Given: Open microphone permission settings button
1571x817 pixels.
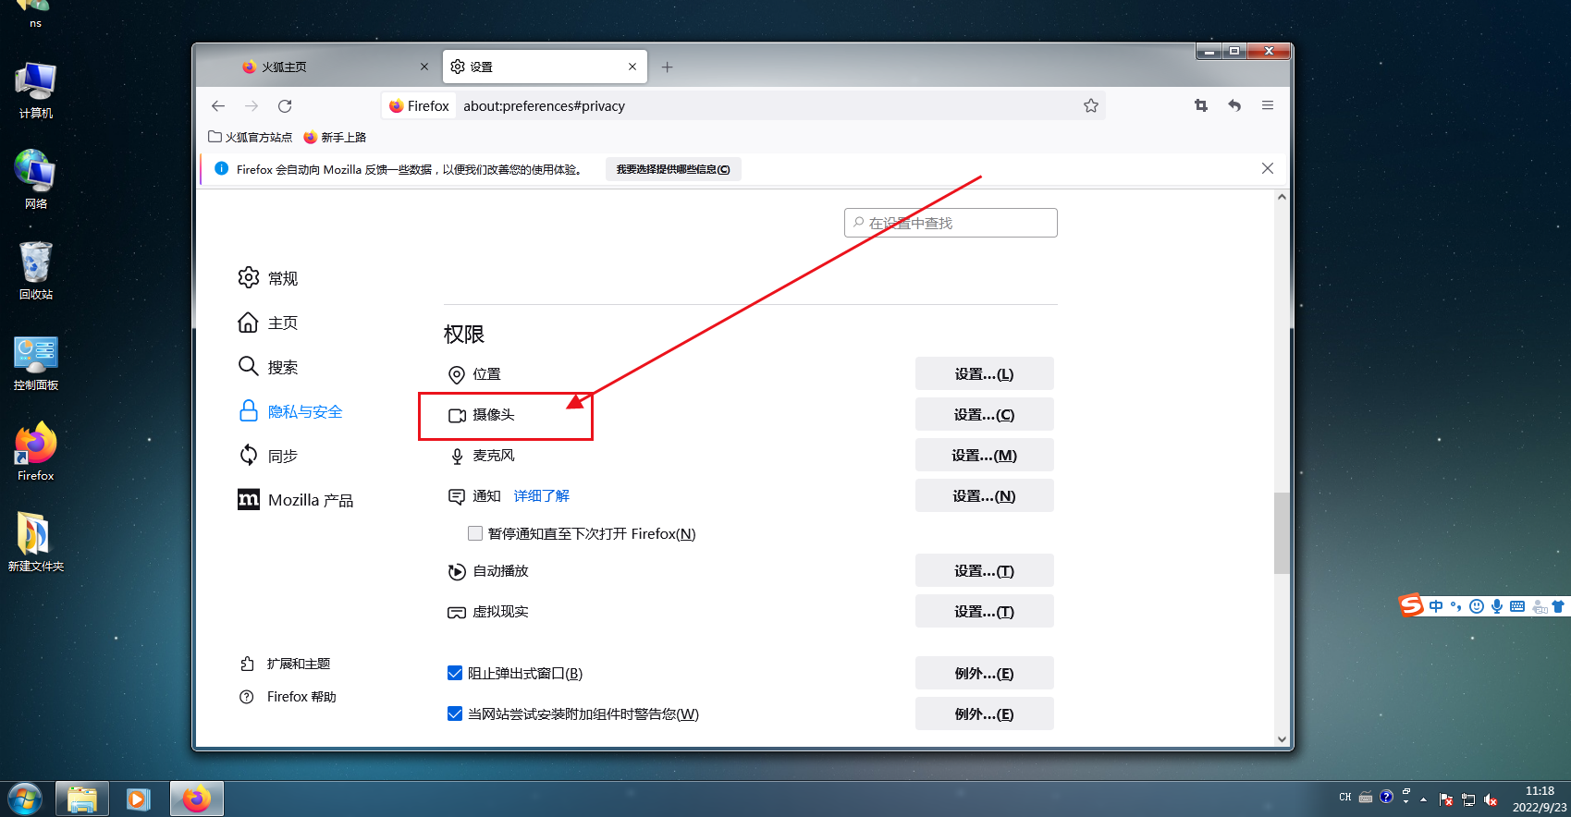Looking at the screenshot, I should click(x=984, y=456).
